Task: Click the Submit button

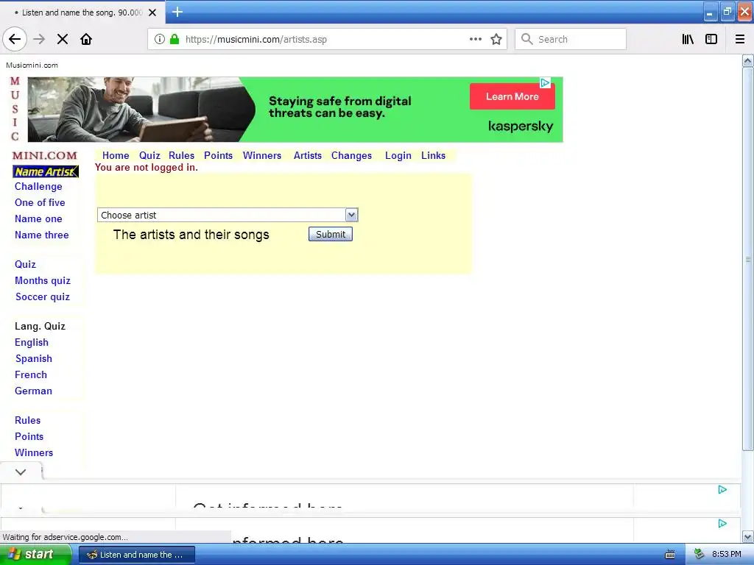Action: click(x=331, y=234)
